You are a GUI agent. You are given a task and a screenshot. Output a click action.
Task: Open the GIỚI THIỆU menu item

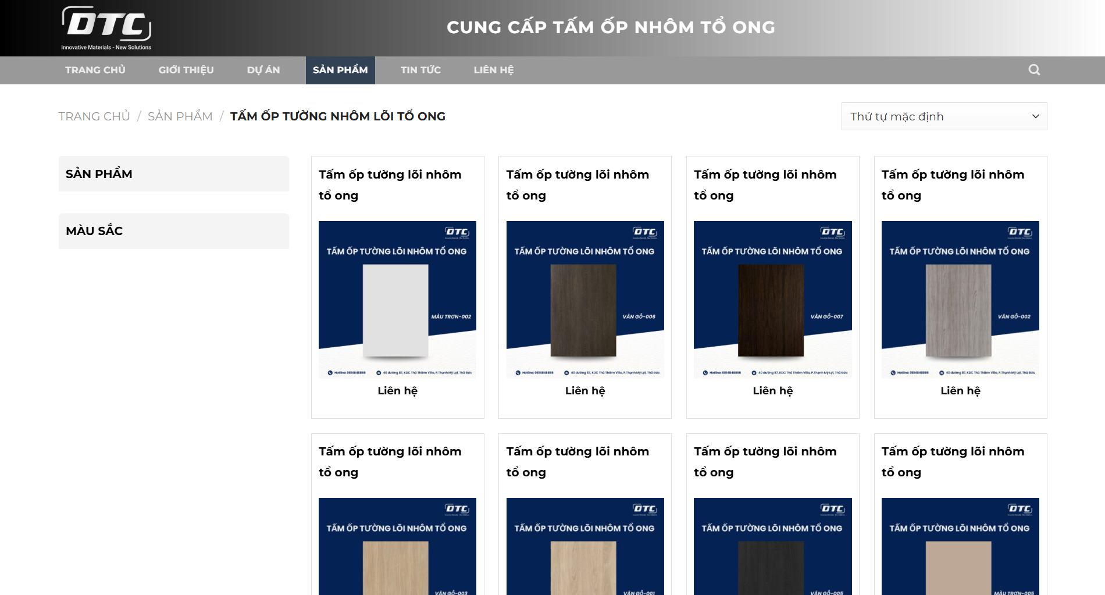click(x=186, y=70)
